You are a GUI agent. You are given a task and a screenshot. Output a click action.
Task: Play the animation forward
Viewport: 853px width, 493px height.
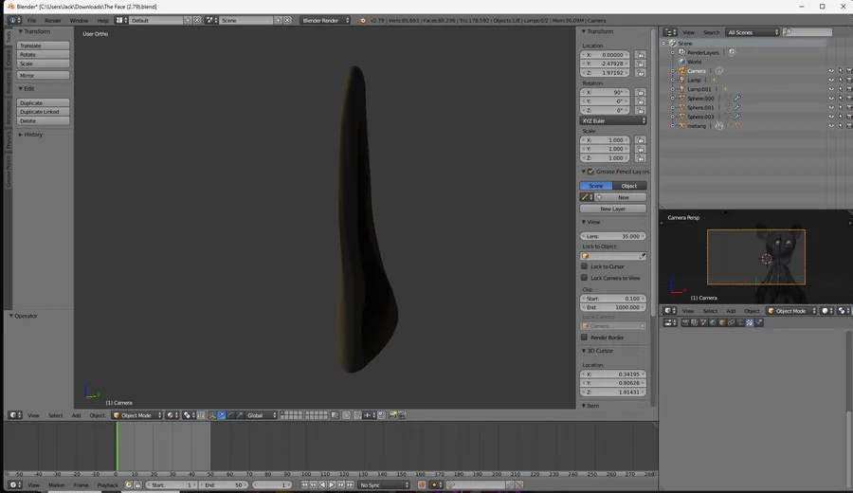tap(332, 484)
